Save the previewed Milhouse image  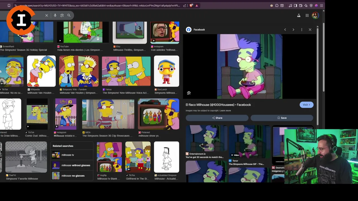[x=282, y=118]
